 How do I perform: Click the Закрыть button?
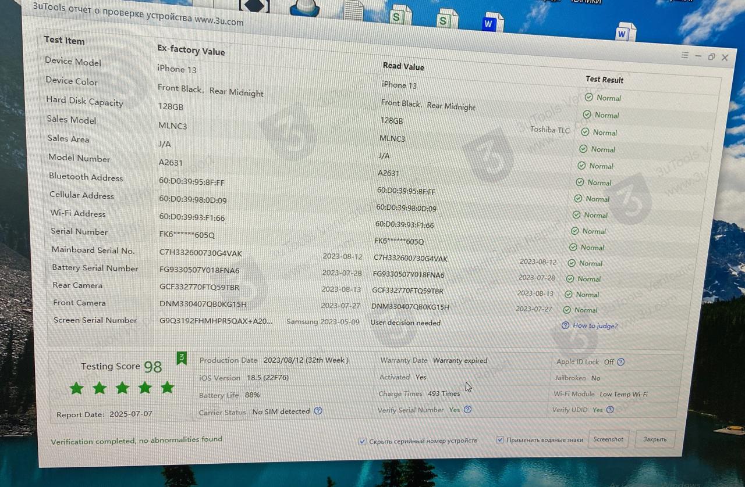[655, 439]
